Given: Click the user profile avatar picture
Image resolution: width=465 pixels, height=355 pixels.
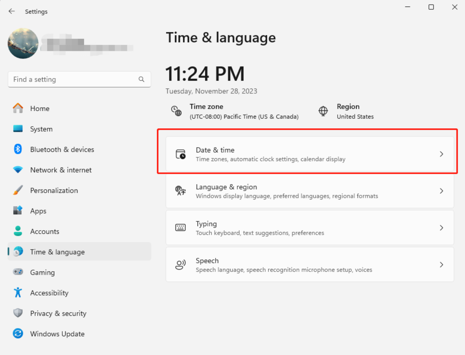Looking at the screenshot, I should 23,43.
